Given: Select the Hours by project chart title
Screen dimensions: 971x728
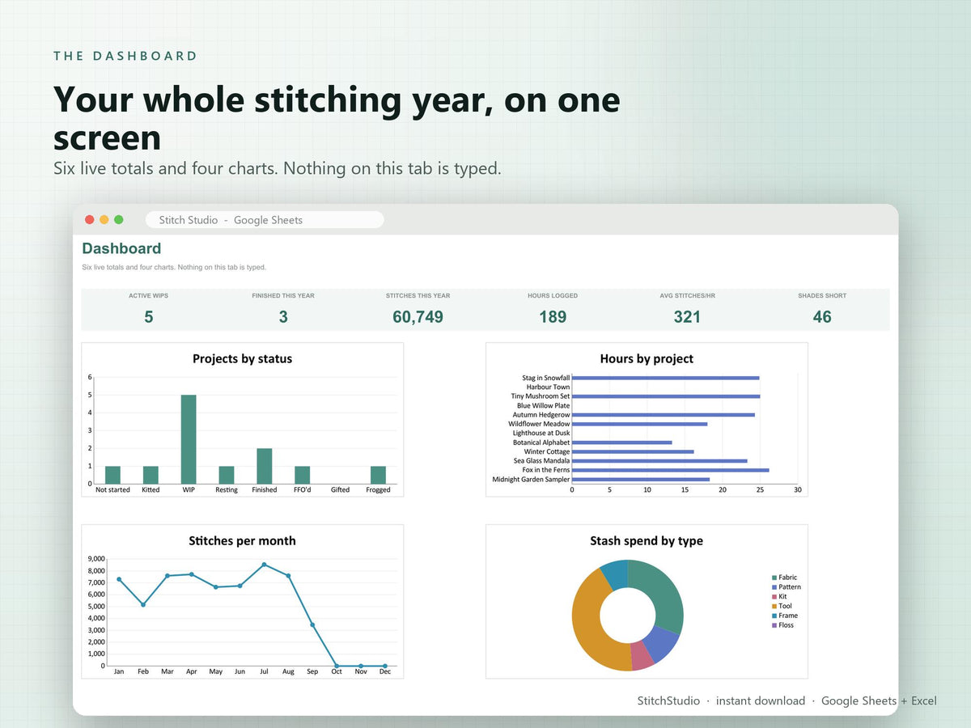Looking at the screenshot, I should point(647,358).
